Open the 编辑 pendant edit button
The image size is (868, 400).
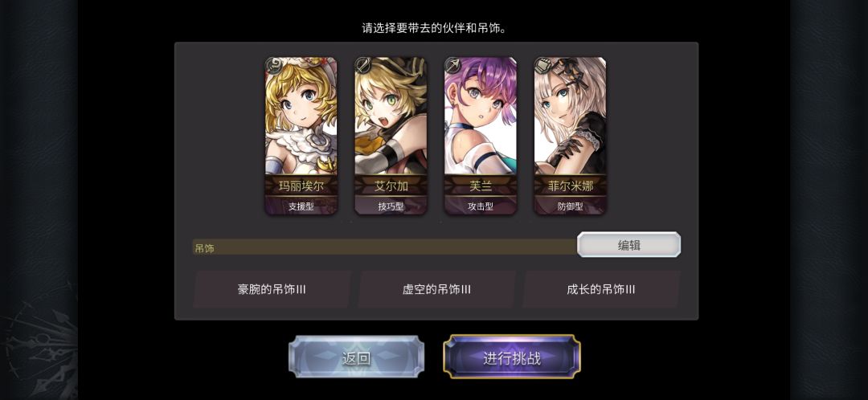click(x=628, y=244)
